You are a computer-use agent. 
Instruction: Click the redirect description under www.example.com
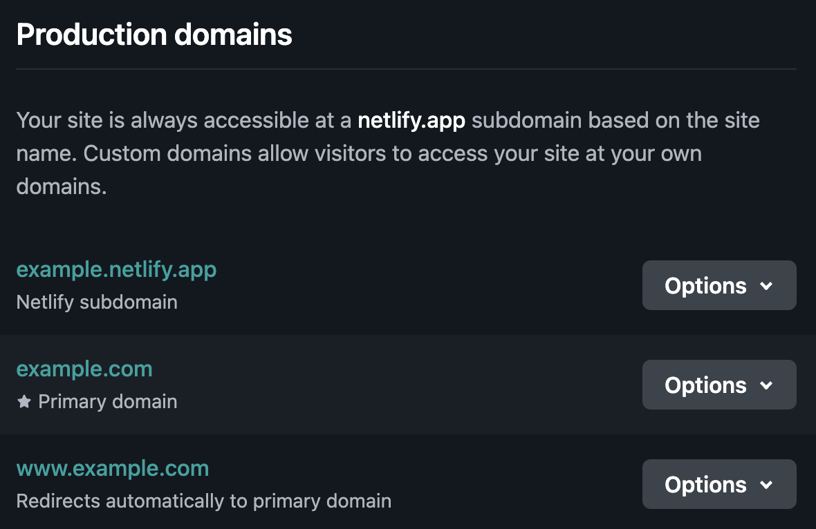coord(204,501)
